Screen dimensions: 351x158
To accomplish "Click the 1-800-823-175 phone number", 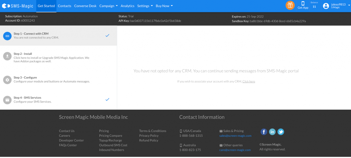I will click(190, 150).
